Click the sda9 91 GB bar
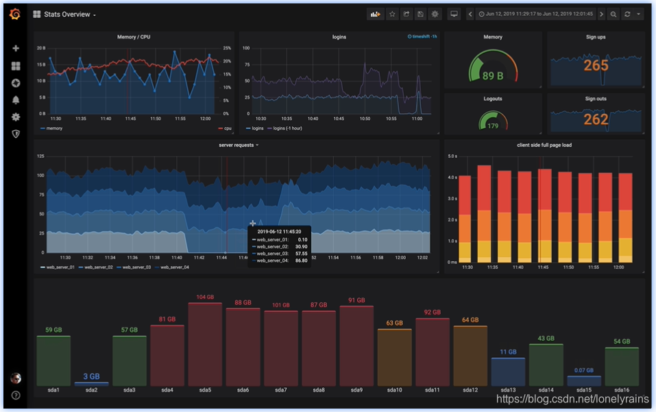The image size is (656, 412). coord(356,346)
